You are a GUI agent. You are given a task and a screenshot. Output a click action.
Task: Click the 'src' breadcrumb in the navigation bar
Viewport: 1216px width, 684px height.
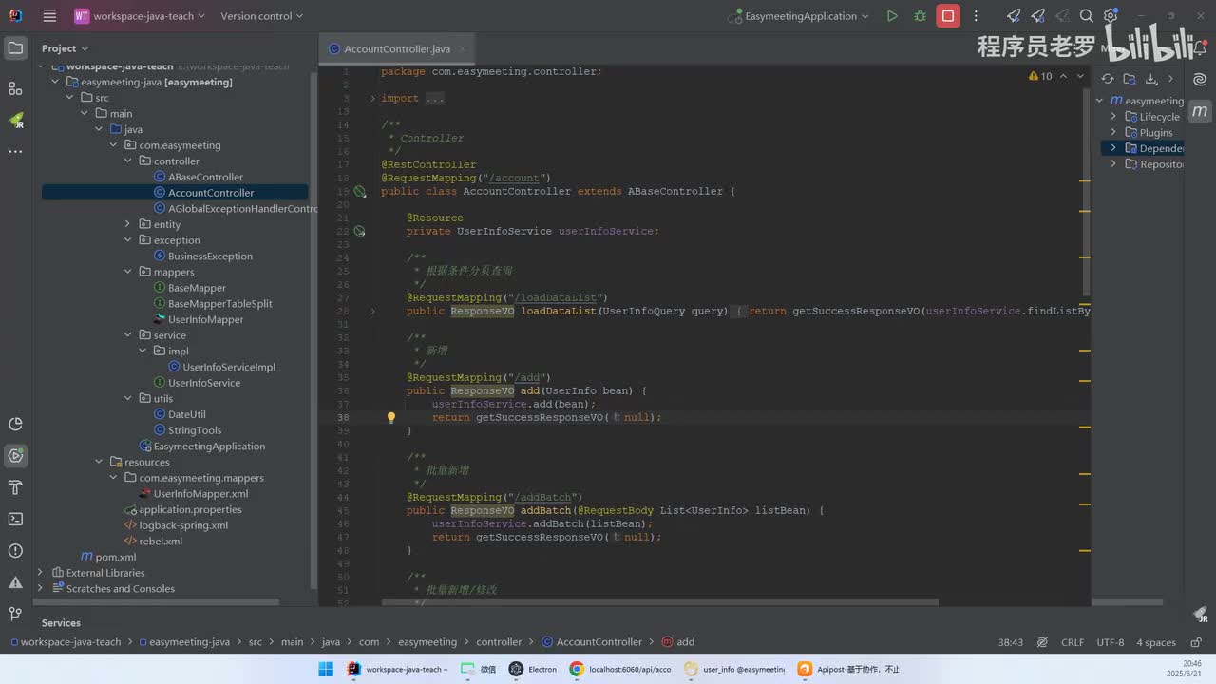pos(256,642)
